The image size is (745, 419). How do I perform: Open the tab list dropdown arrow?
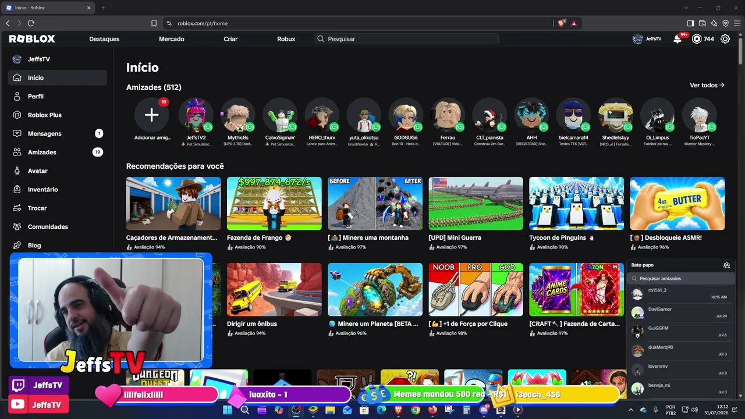click(x=686, y=8)
